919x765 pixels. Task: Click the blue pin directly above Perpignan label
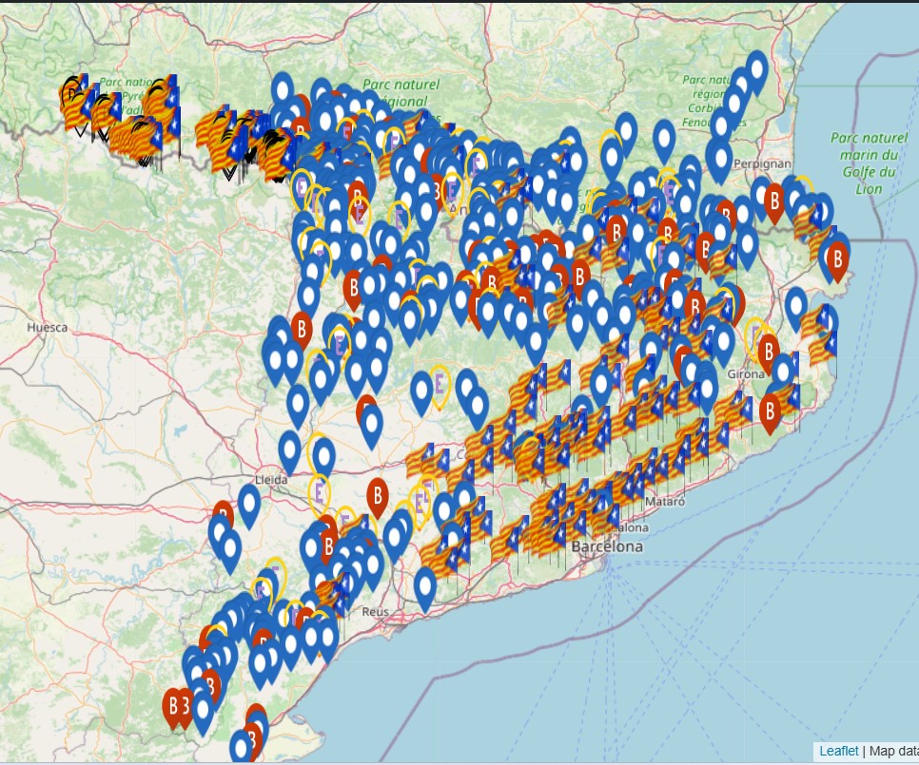(721, 159)
